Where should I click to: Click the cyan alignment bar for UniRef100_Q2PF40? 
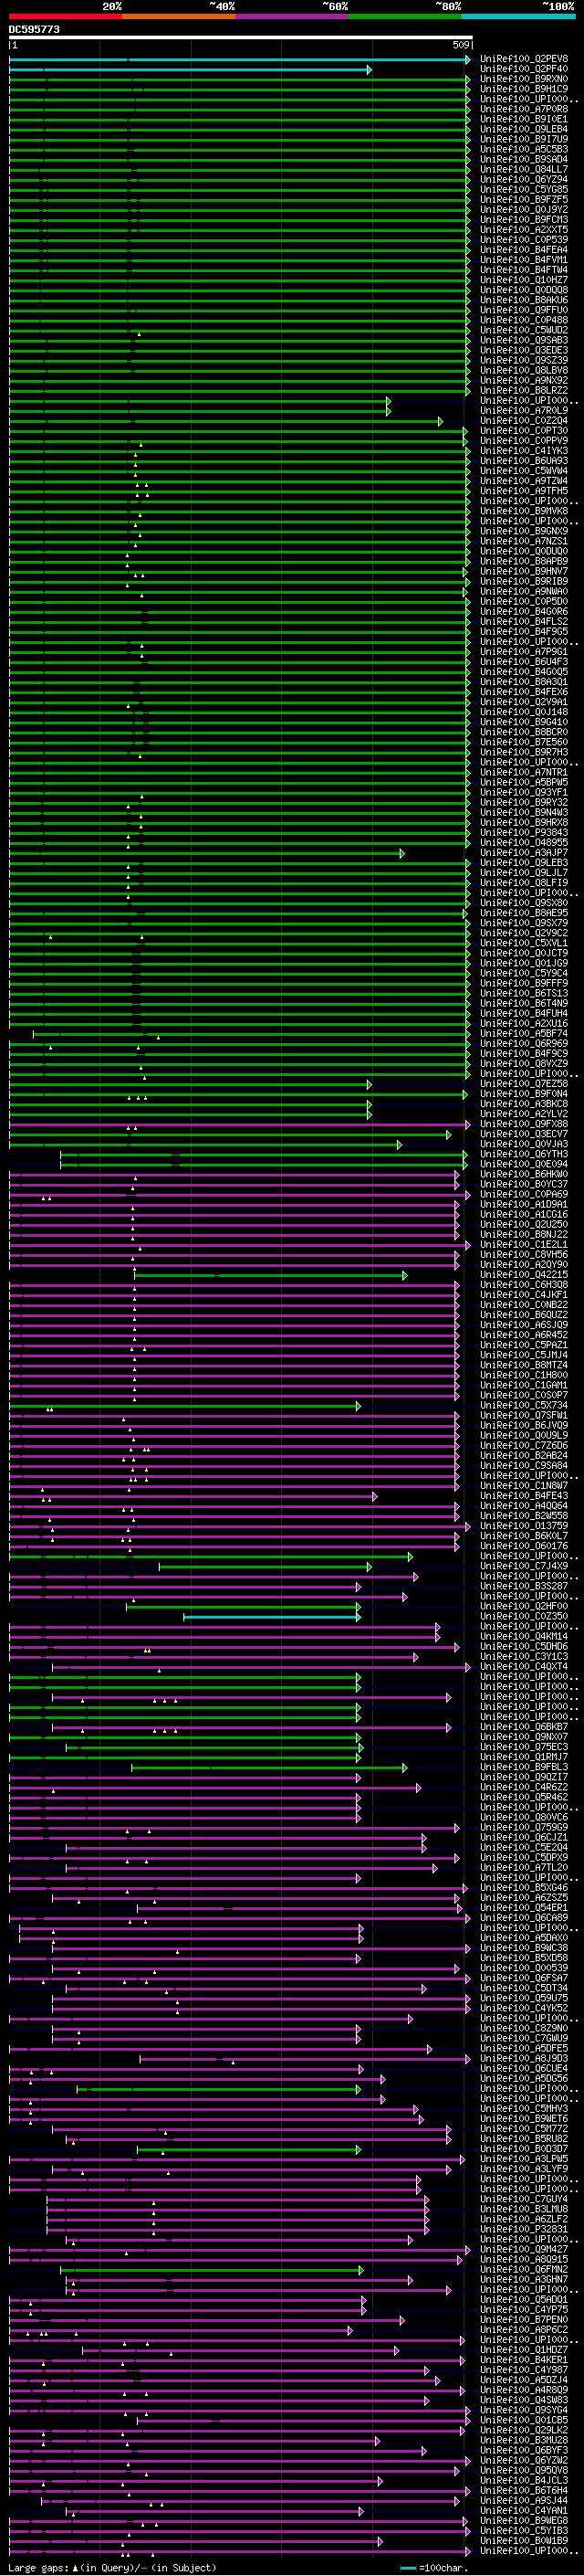[x=191, y=70]
